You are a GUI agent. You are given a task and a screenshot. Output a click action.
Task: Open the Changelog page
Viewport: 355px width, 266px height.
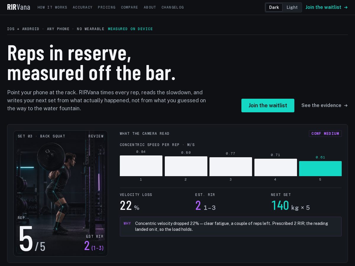click(x=173, y=7)
